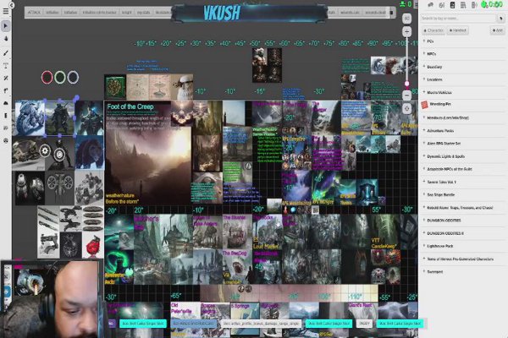The width and height of the screenshot is (508, 338).
Task: Expand Tome of Heroes Pre-Generated Characters folder
Action: pos(462,259)
